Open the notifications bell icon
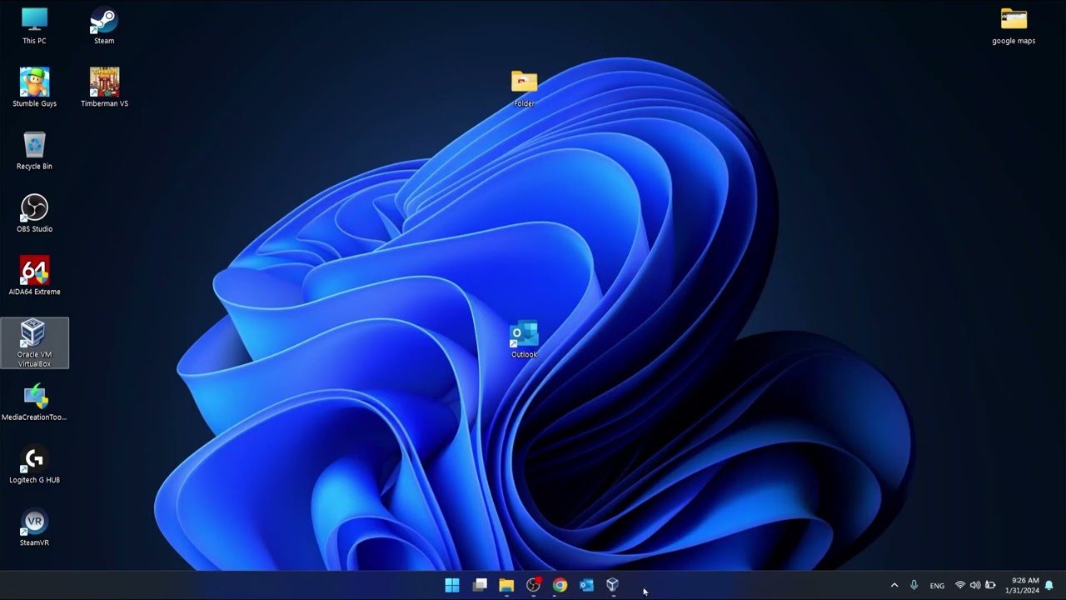This screenshot has width=1066, height=600. (1049, 585)
